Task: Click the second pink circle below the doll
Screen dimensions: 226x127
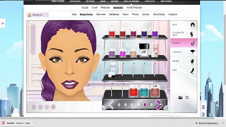Action: (40, 107)
